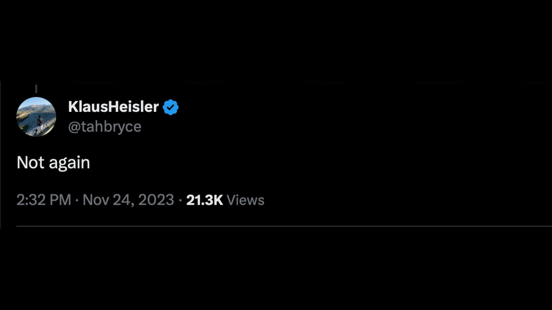Select the Nov 24, 2023 date
This screenshot has width=552, height=310.
(x=128, y=200)
